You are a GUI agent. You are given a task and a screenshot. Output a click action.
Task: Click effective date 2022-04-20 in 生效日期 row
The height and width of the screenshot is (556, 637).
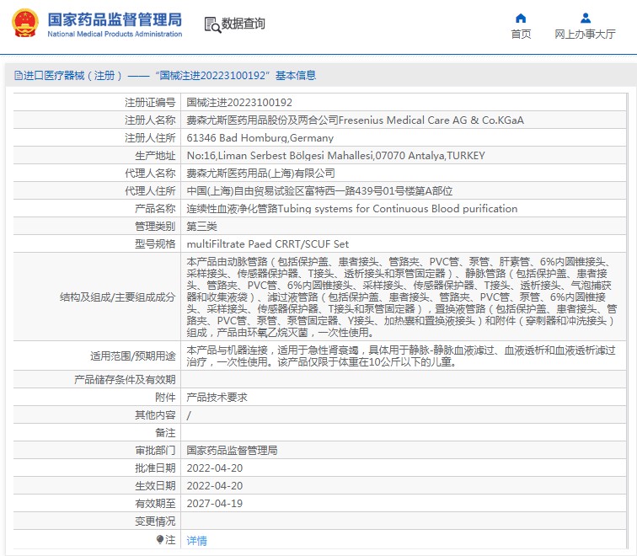tap(215, 486)
